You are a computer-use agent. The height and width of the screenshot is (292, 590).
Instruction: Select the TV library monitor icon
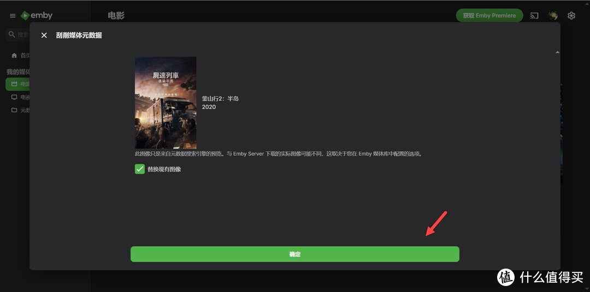pos(14,97)
